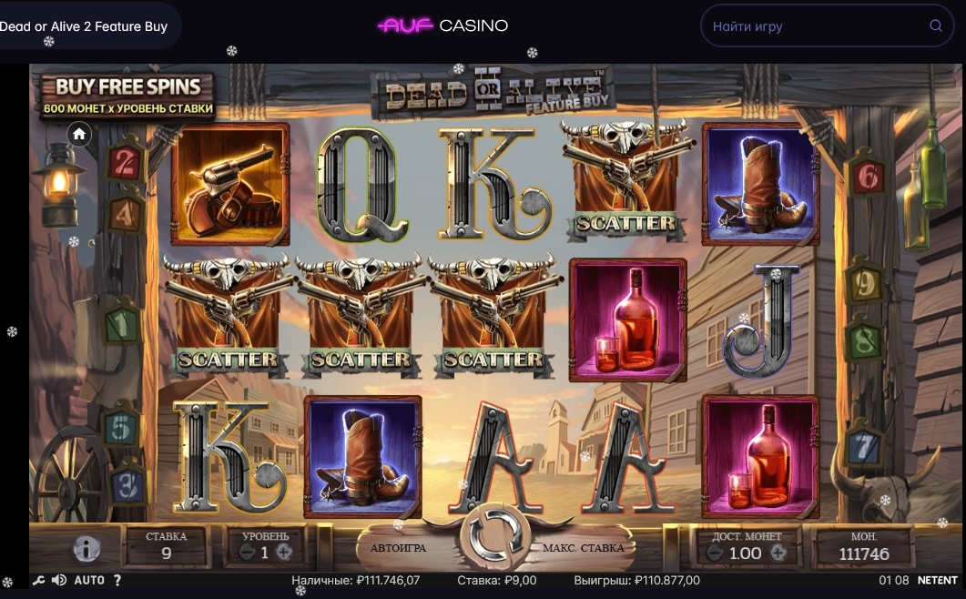Select the Dead or Alive 2 Feature Buy tab
Image resolution: width=966 pixels, height=599 pixels.
(84, 26)
